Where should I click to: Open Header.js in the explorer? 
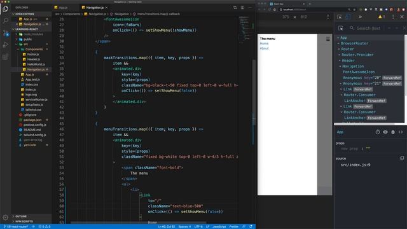pyautogui.click(x=34, y=59)
